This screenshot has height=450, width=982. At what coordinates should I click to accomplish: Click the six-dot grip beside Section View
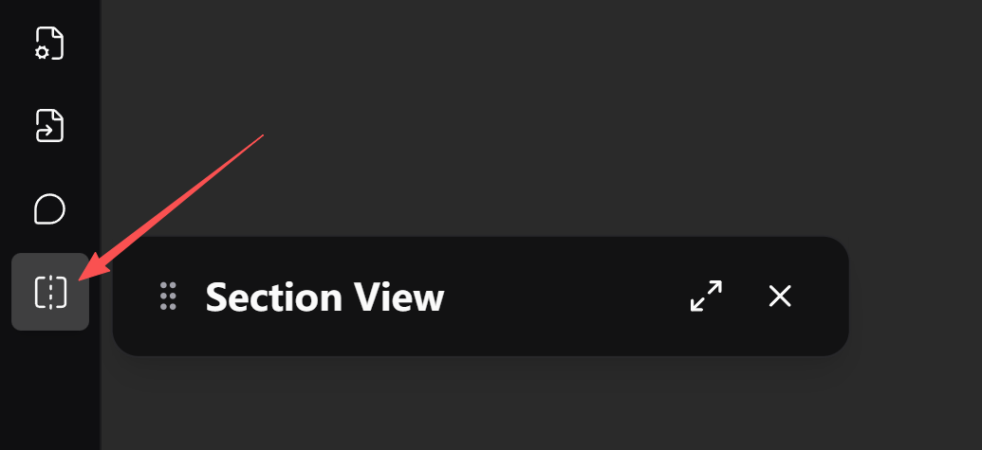pyautogui.click(x=169, y=297)
